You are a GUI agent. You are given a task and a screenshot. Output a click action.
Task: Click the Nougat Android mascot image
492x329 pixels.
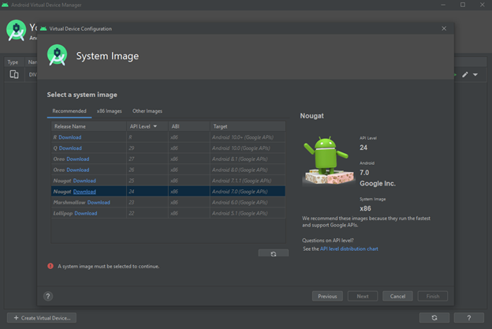coord(329,160)
